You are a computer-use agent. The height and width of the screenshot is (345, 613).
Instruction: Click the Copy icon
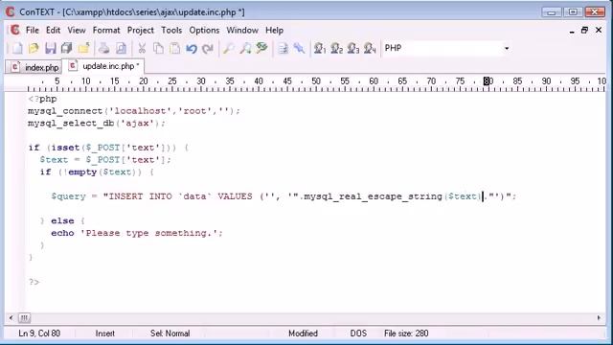[x=158, y=49]
